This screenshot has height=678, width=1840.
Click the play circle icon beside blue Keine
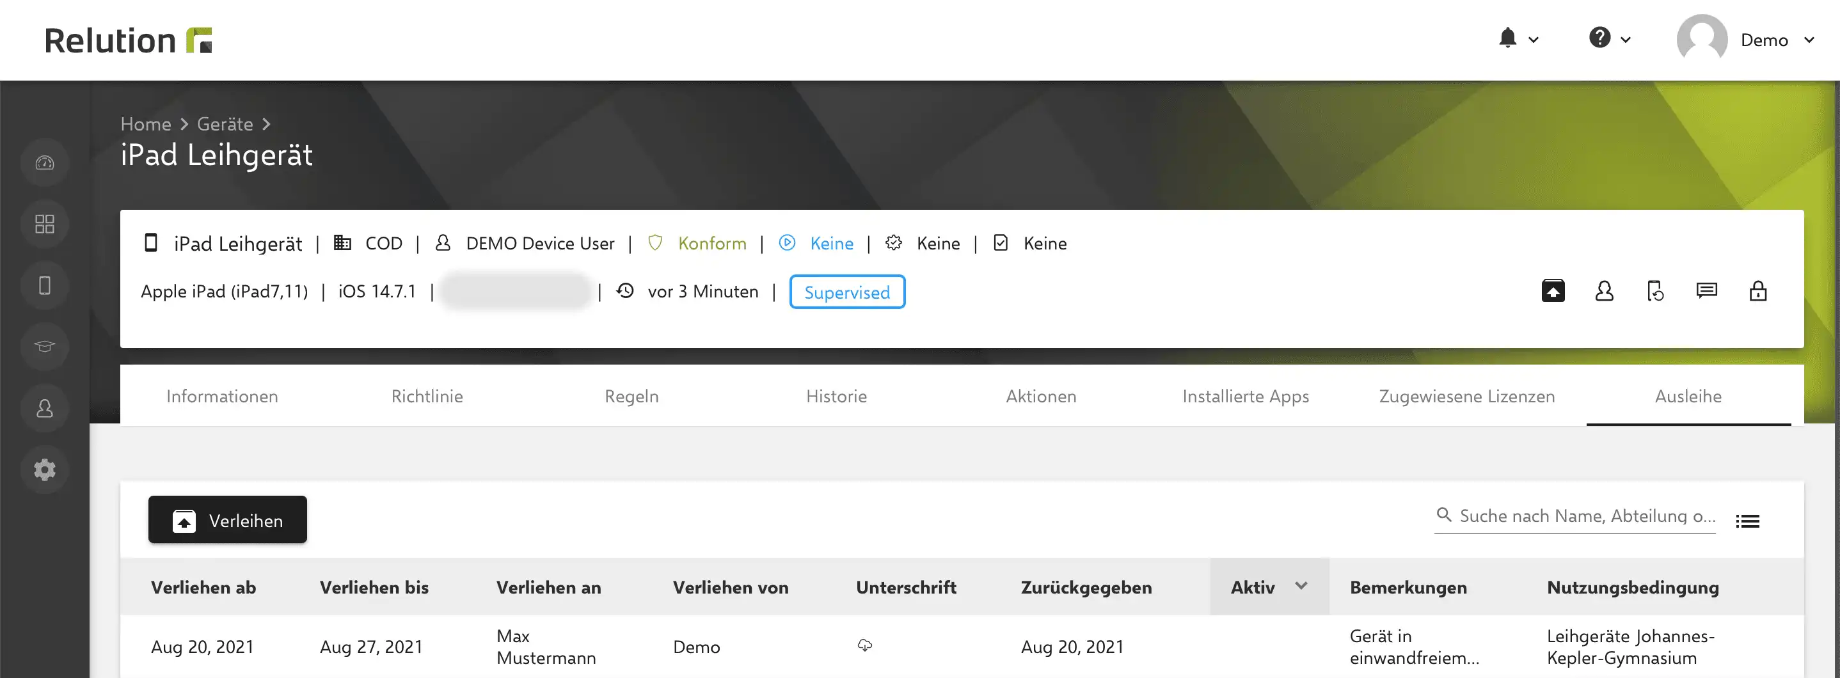pos(787,243)
